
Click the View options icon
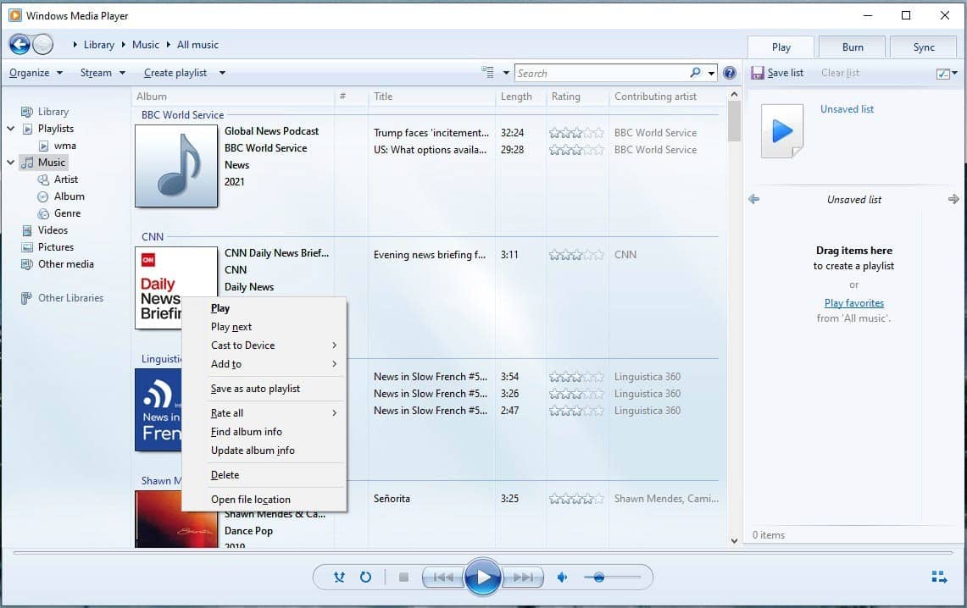pyautogui.click(x=488, y=73)
